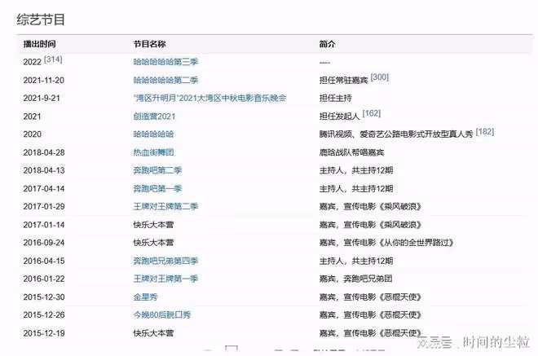Click the 综艺节目 section heading
538x356 pixels.
41,20
